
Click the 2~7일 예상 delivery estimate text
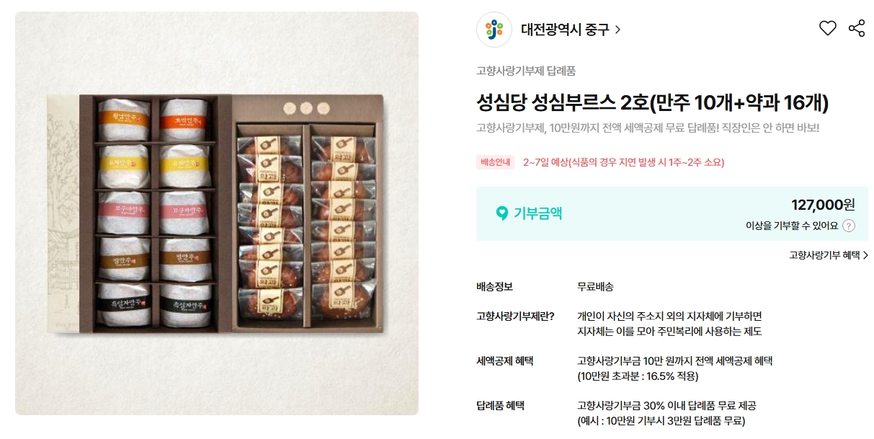coord(623,162)
